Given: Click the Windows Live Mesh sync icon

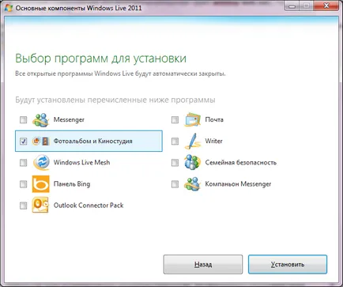Looking at the screenshot, I should click(41, 163).
